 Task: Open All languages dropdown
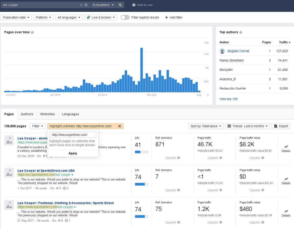(69, 18)
